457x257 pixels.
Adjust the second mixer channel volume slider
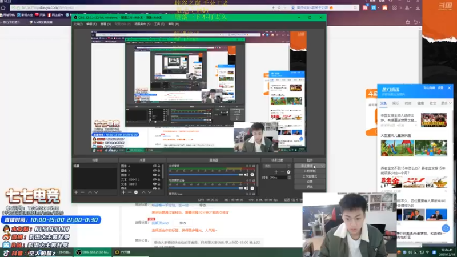206,188
